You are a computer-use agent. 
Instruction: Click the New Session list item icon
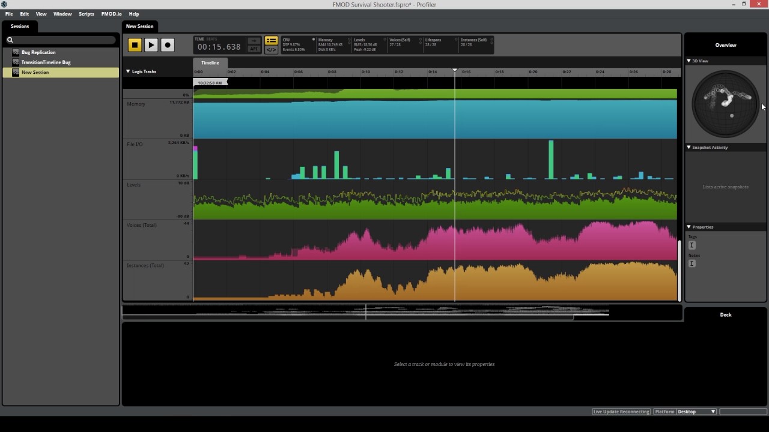pos(16,72)
